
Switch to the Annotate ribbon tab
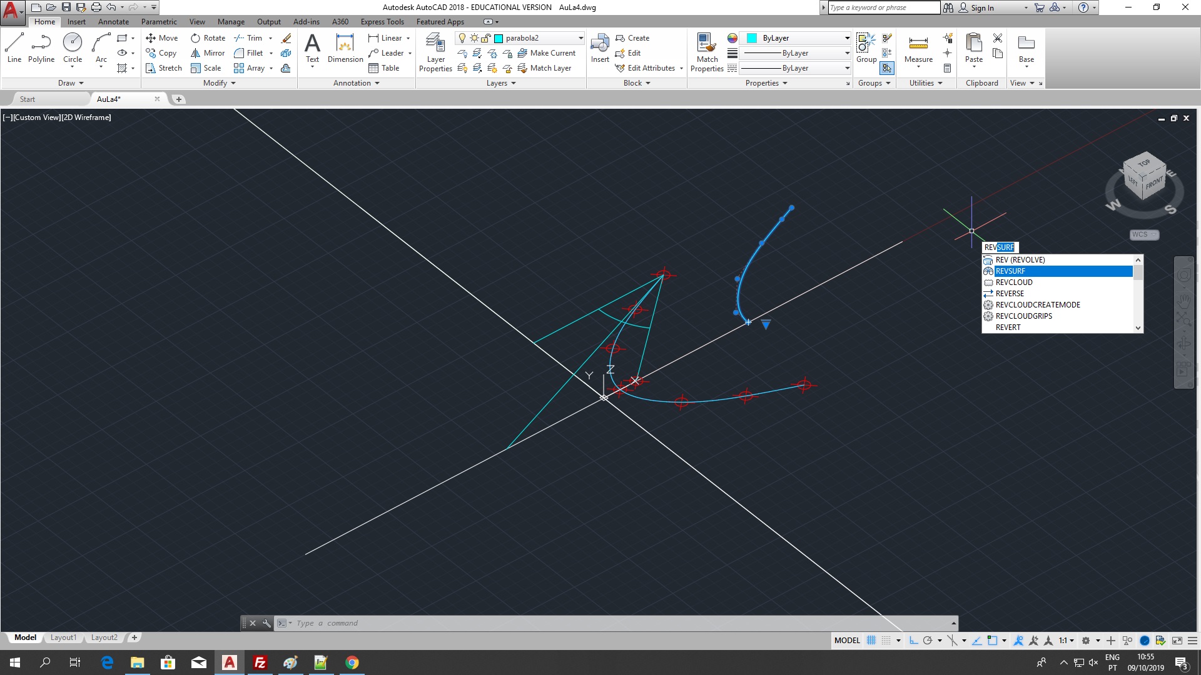113,22
